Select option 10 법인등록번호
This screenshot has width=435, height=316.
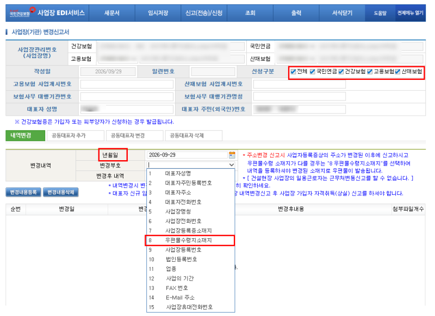pyautogui.click(x=191, y=259)
